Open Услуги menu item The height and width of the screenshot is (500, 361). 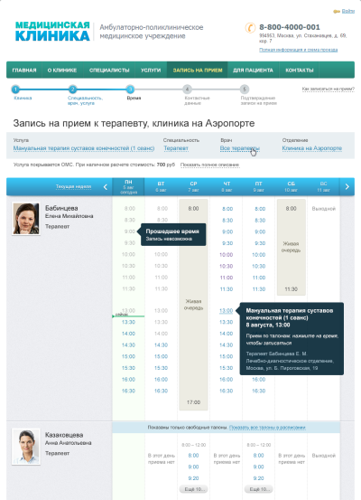click(x=151, y=71)
